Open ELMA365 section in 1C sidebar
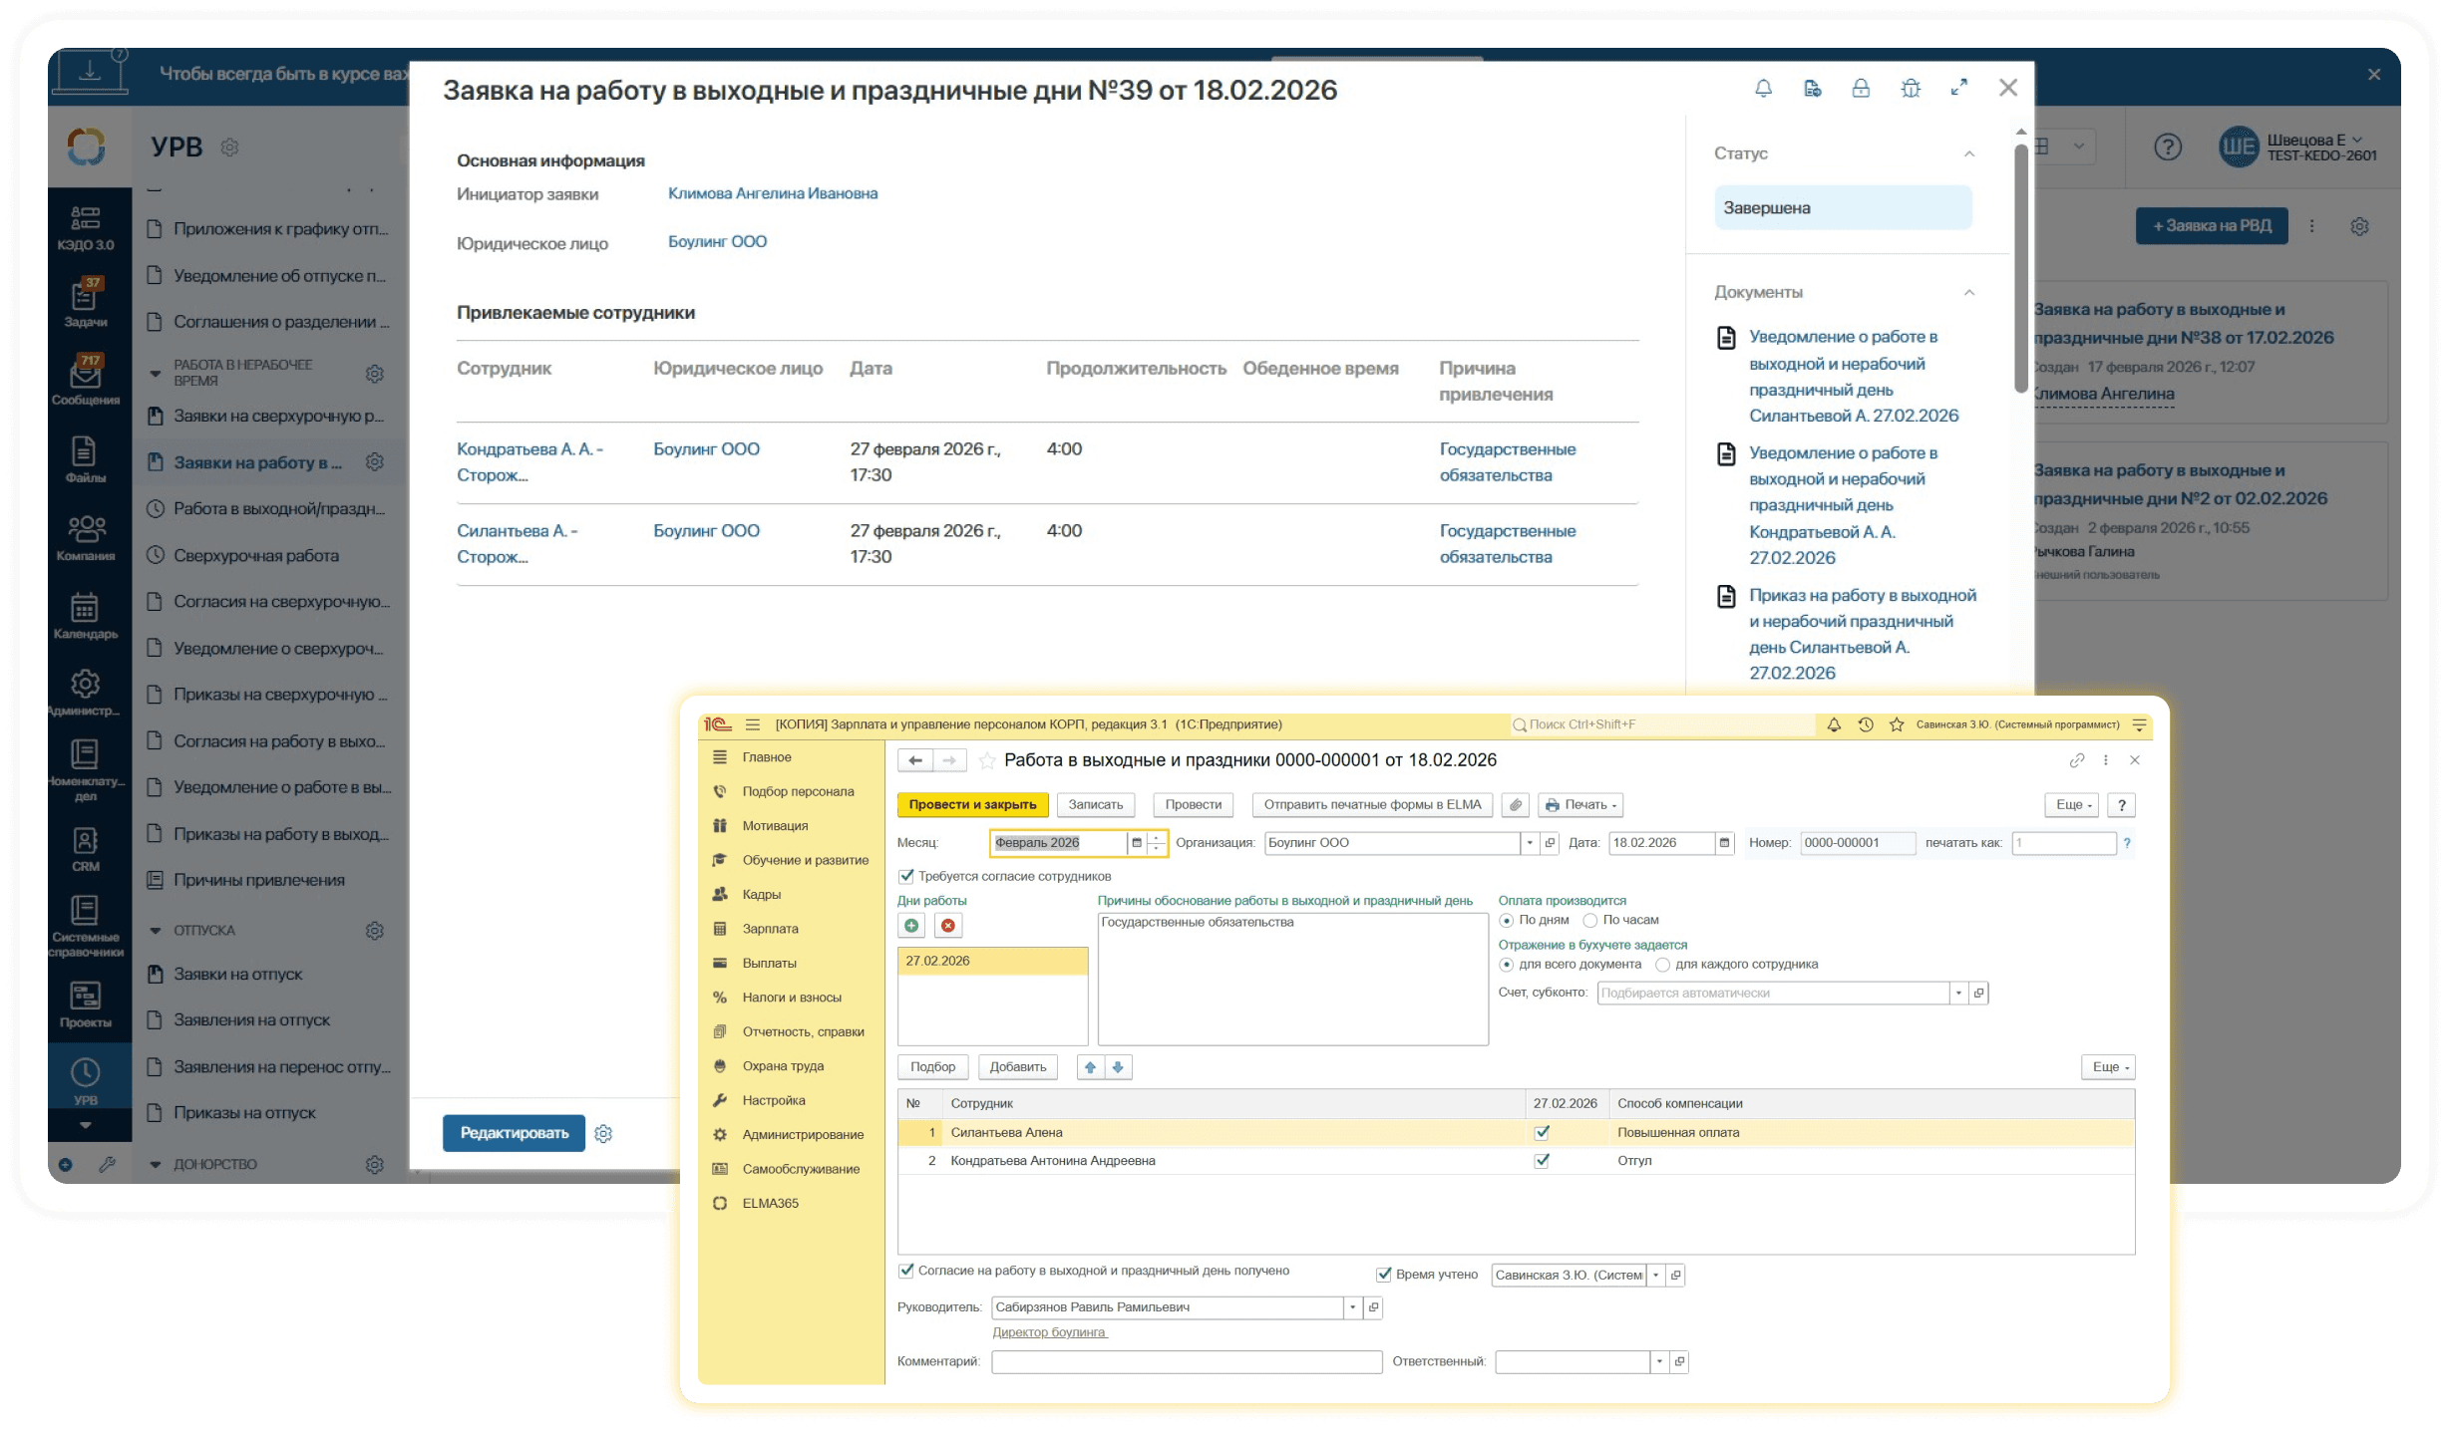 773,1203
